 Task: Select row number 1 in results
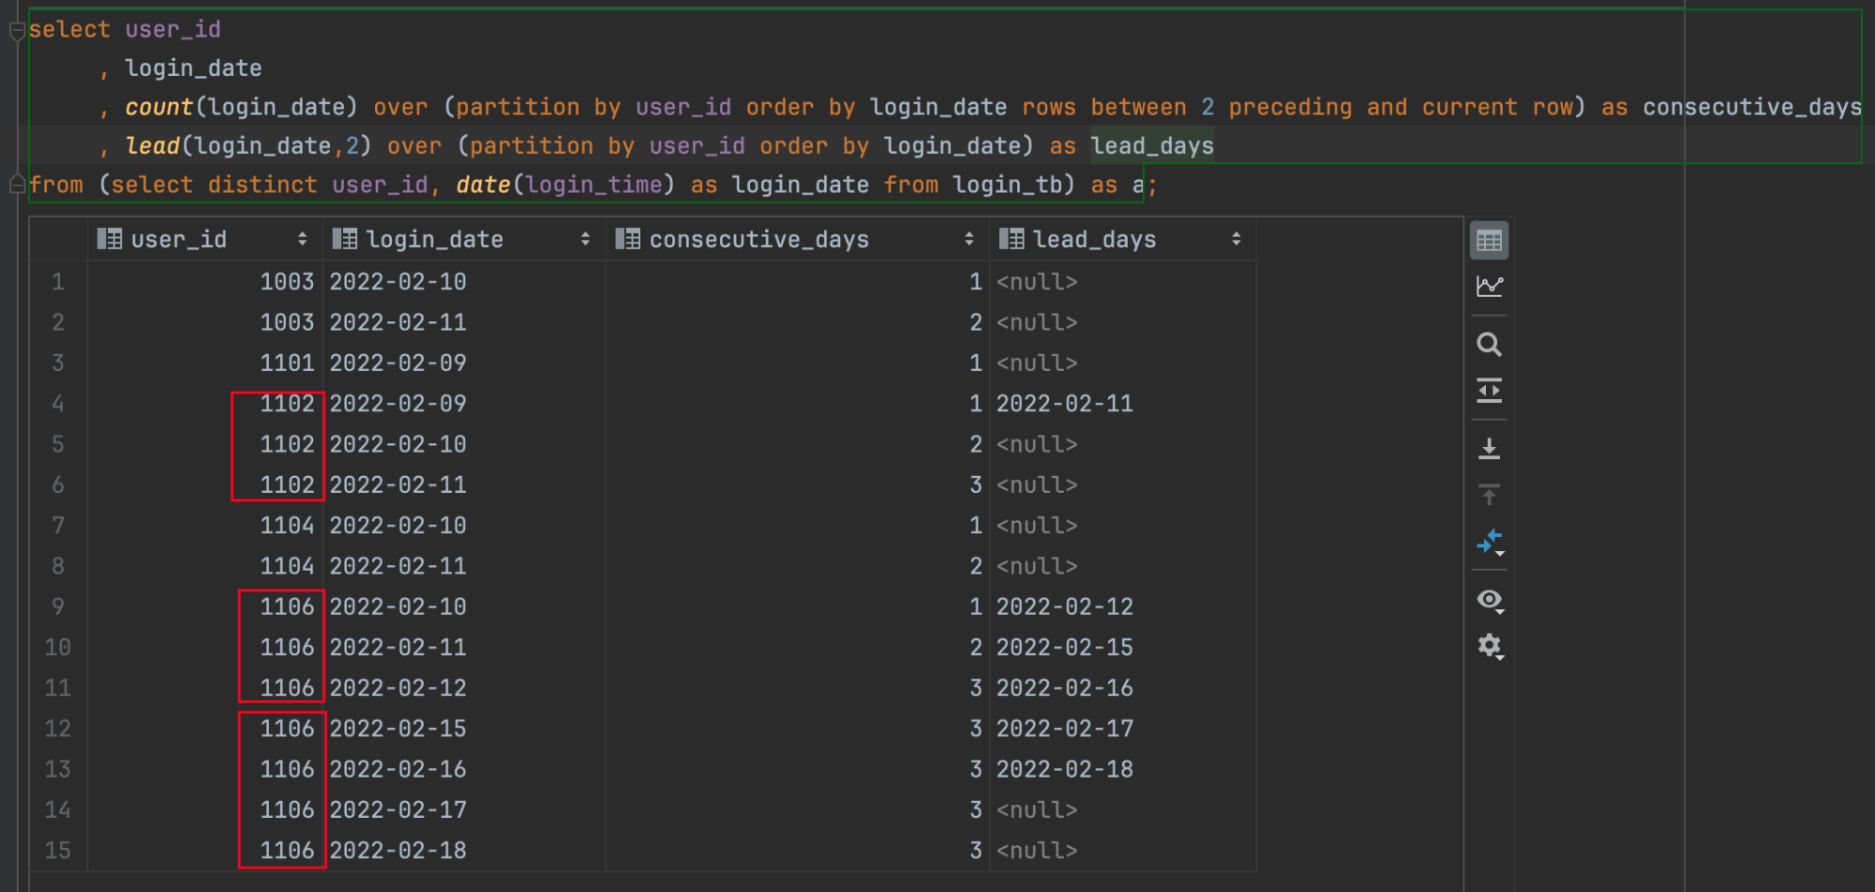tap(58, 281)
